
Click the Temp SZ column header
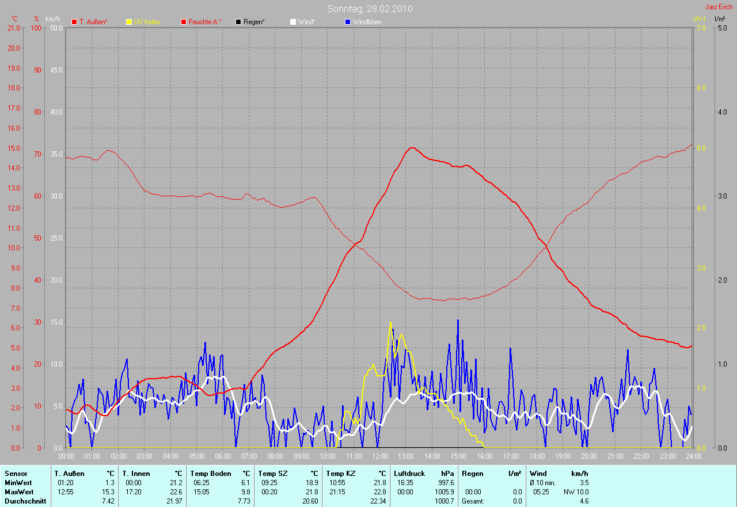click(x=273, y=474)
